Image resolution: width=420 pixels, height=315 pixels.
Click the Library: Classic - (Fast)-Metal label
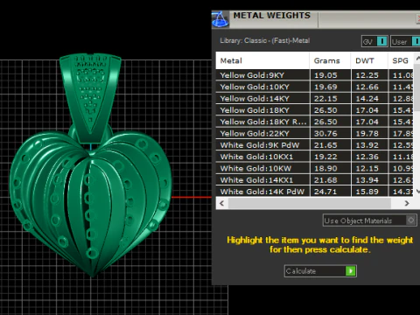coord(265,40)
